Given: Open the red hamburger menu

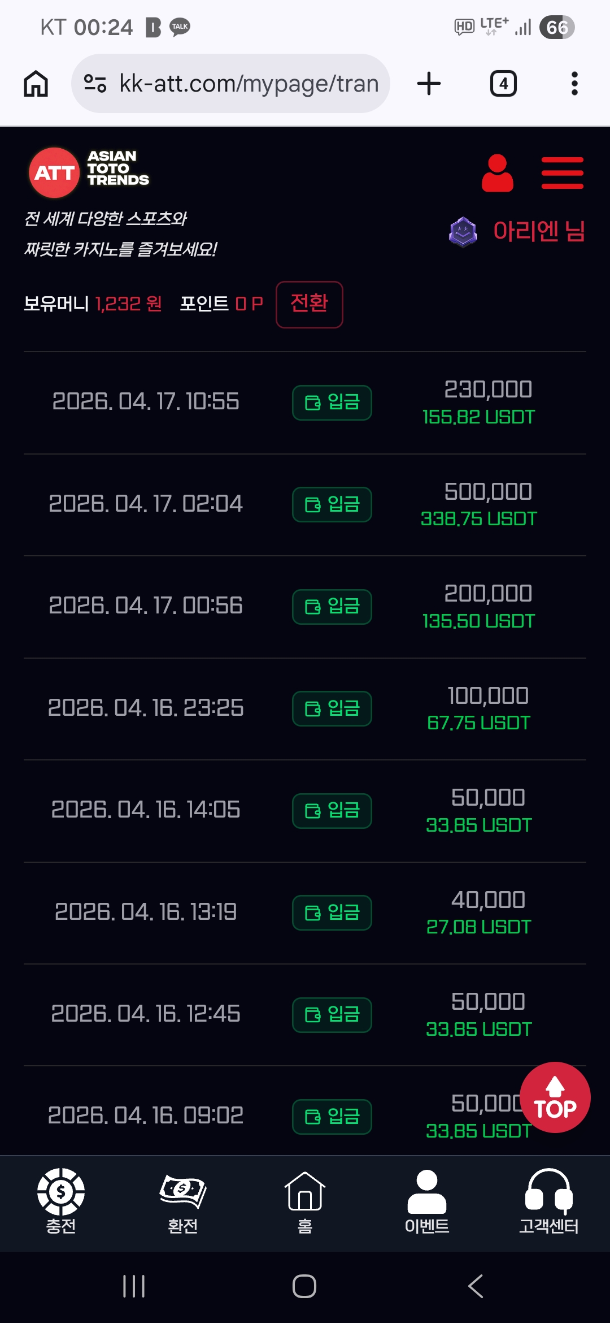Looking at the screenshot, I should [562, 173].
